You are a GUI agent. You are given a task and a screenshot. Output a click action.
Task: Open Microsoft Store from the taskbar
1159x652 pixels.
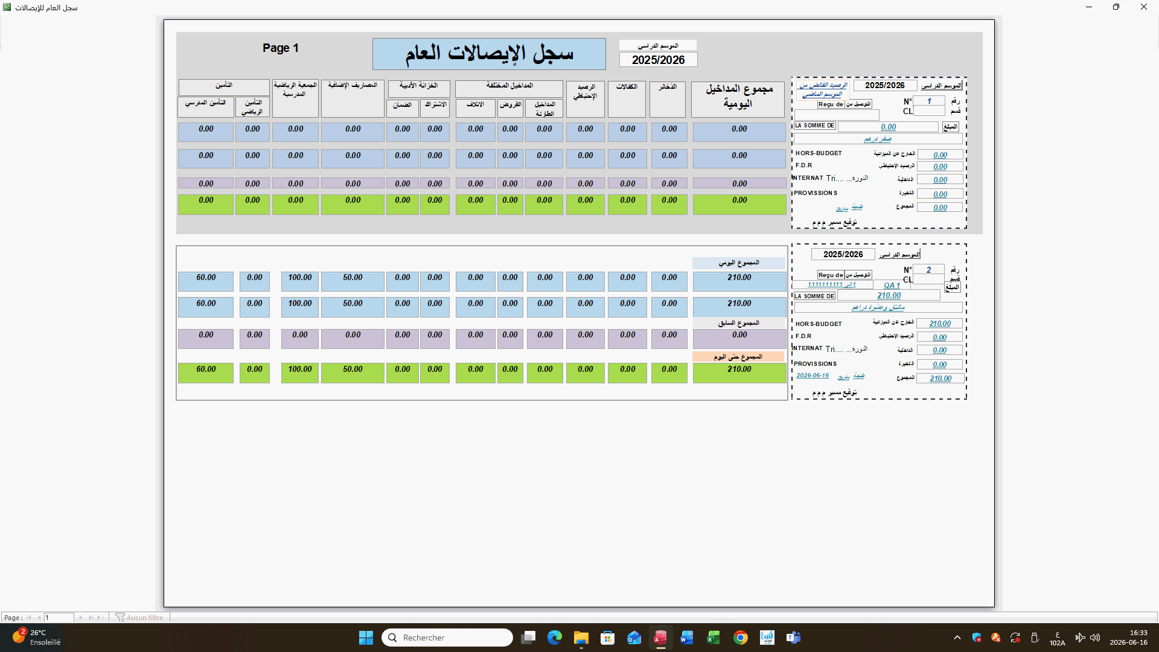[608, 638]
